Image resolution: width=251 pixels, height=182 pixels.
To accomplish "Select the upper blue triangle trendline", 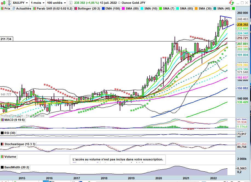I will [x=226, y=17].
